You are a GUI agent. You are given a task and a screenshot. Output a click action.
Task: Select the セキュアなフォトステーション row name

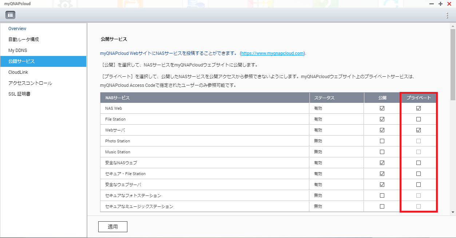(x=133, y=195)
